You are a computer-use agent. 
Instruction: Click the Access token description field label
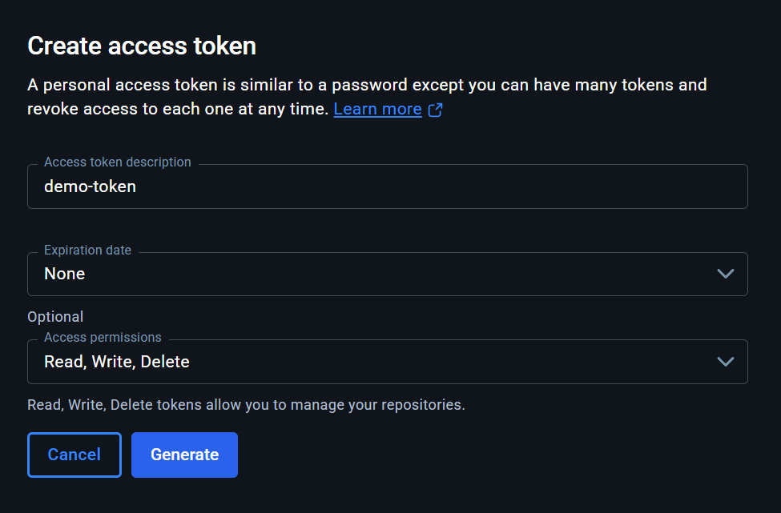(x=118, y=162)
